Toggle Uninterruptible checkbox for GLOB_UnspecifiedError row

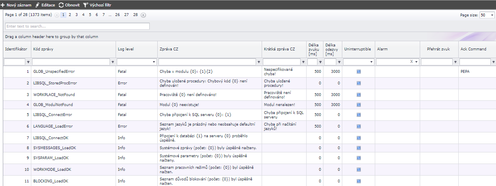pos(358,72)
